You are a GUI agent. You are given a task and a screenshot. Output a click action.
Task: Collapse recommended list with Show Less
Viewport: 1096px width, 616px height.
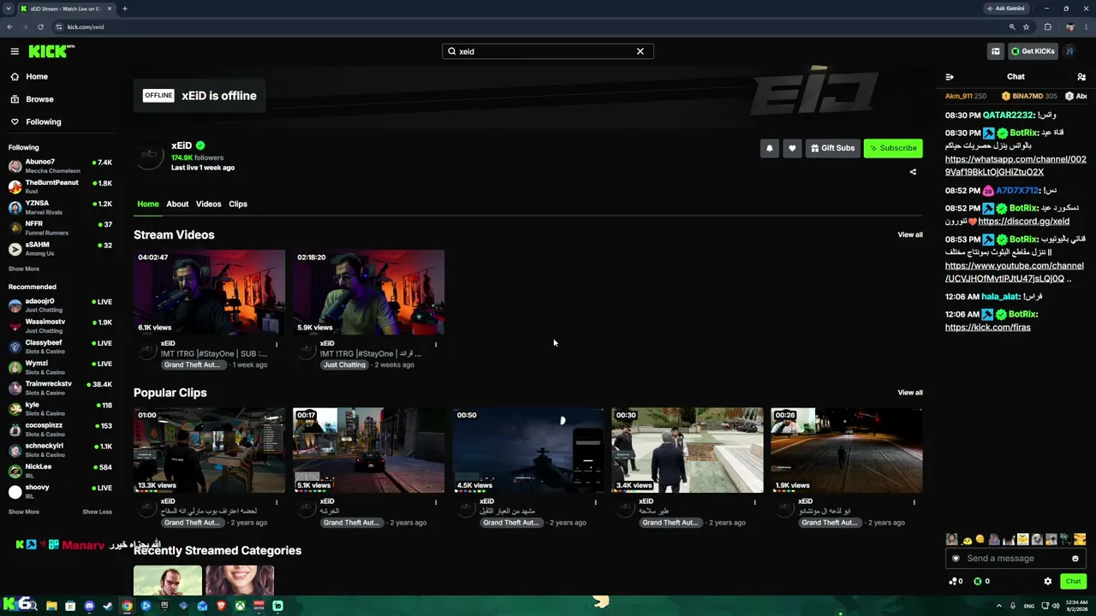pyautogui.click(x=97, y=512)
